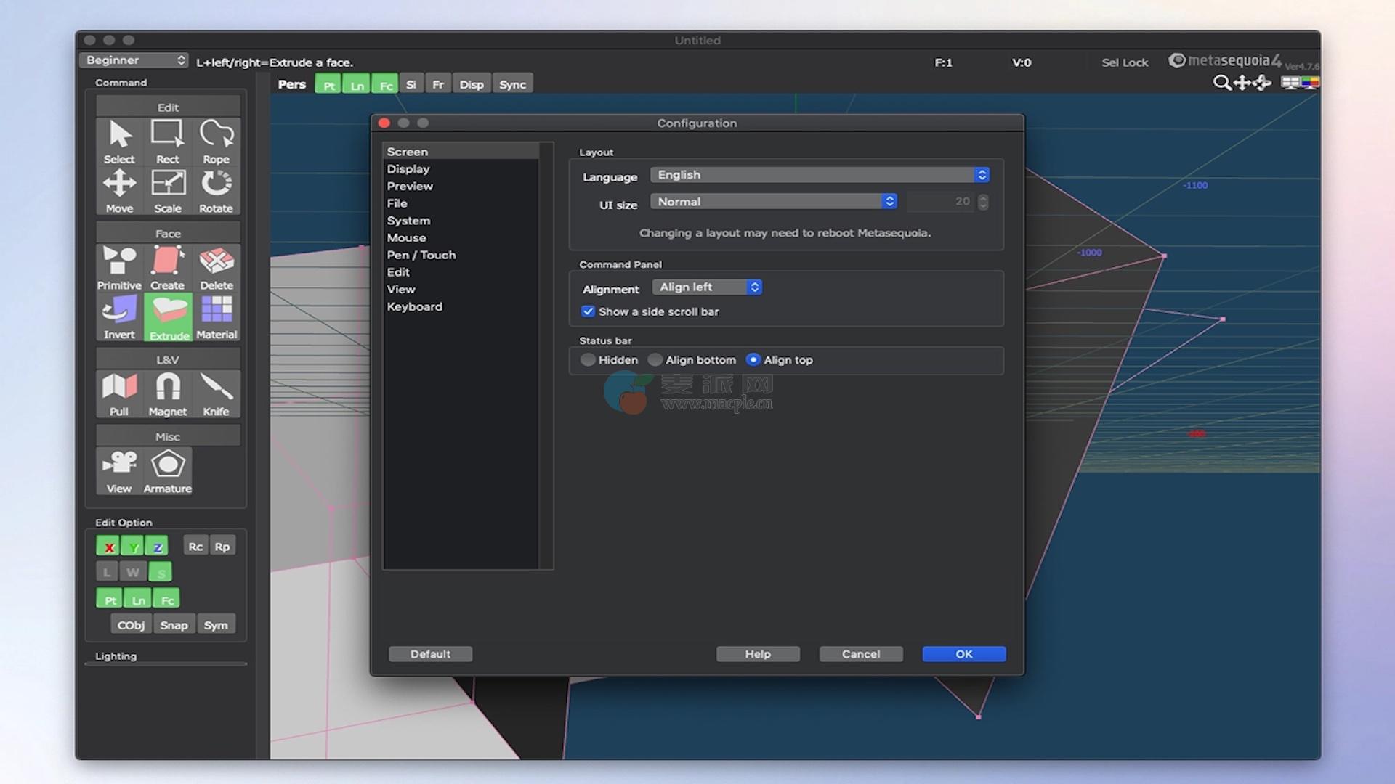The image size is (1395, 784).
Task: Click the Default button
Action: click(x=430, y=654)
